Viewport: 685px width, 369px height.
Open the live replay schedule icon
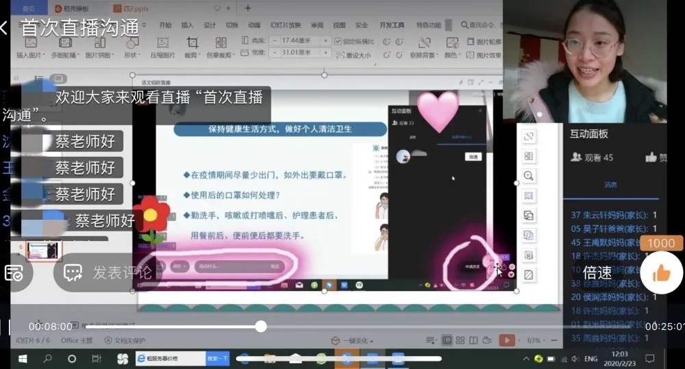tap(13, 272)
